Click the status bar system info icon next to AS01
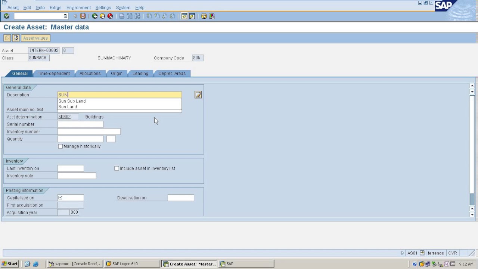478x269 pixels. (x=422, y=253)
